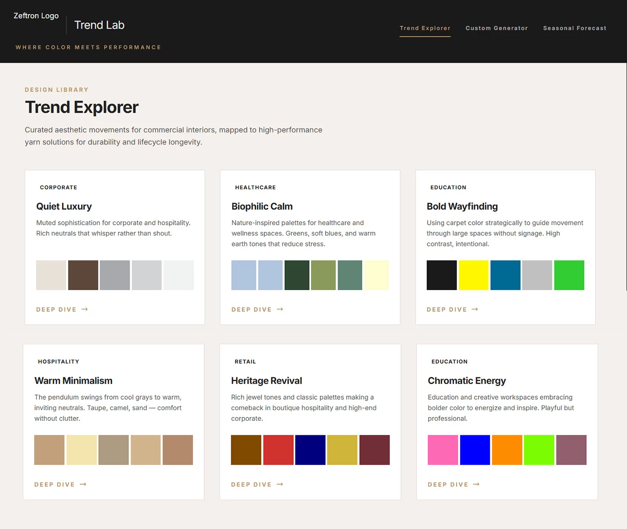627x529 pixels.
Task: Go to the Seasonal Forecast tab
Action: click(x=574, y=28)
